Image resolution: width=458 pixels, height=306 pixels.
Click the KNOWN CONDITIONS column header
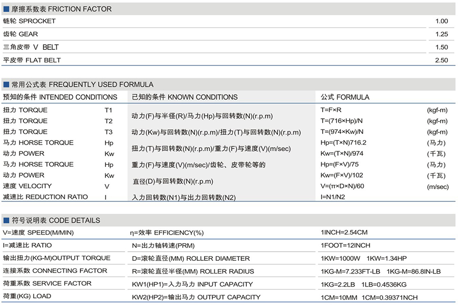tap(185, 97)
